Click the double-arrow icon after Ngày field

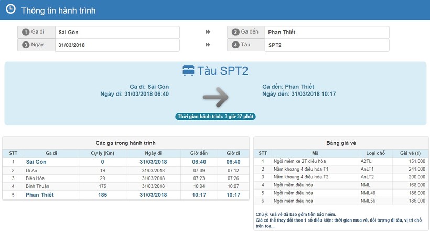pyautogui.click(x=208, y=45)
